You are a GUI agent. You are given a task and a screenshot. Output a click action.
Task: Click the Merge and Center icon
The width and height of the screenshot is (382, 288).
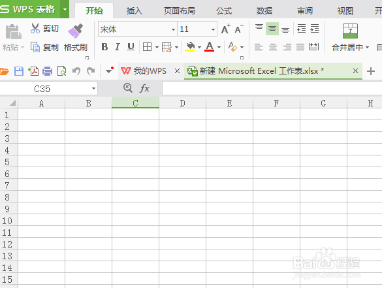350,31
